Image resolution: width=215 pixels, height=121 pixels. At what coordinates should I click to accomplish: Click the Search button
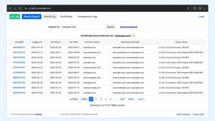coord(111,27)
